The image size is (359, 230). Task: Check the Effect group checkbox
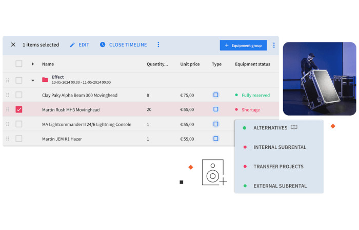(x=19, y=80)
